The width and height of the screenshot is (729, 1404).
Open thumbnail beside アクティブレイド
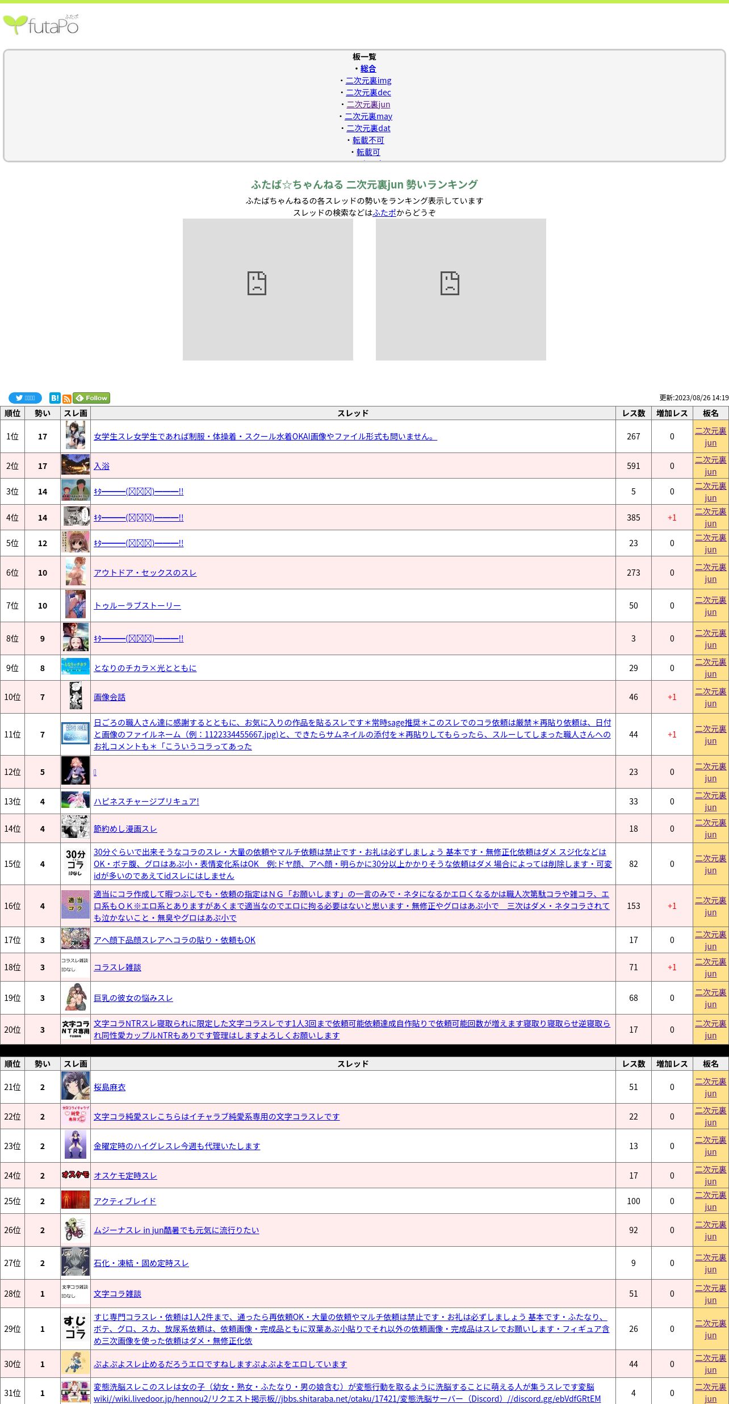point(76,1201)
